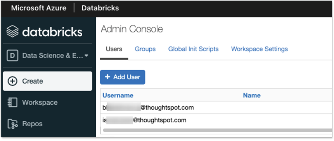The width and height of the screenshot is (334, 141).
Task: Sort by the Username column header
Action: [x=118, y=95]
